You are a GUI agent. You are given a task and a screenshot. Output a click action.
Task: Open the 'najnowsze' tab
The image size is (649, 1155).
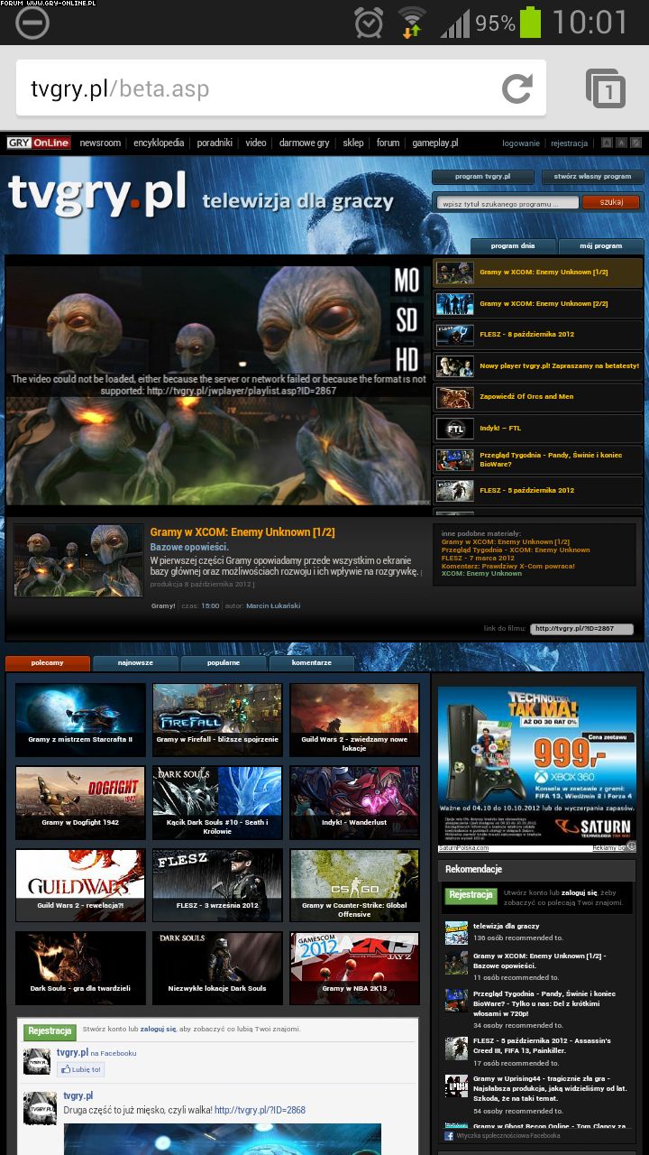[135, 662]
